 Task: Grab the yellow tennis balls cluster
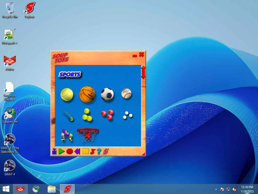coord(87,115)
